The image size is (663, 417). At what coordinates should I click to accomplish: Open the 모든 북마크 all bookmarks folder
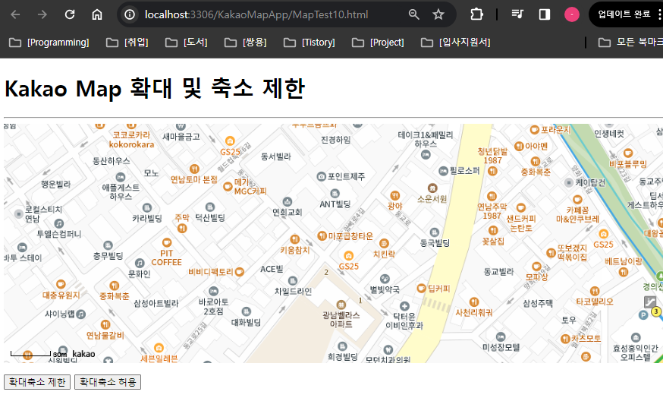630,43
